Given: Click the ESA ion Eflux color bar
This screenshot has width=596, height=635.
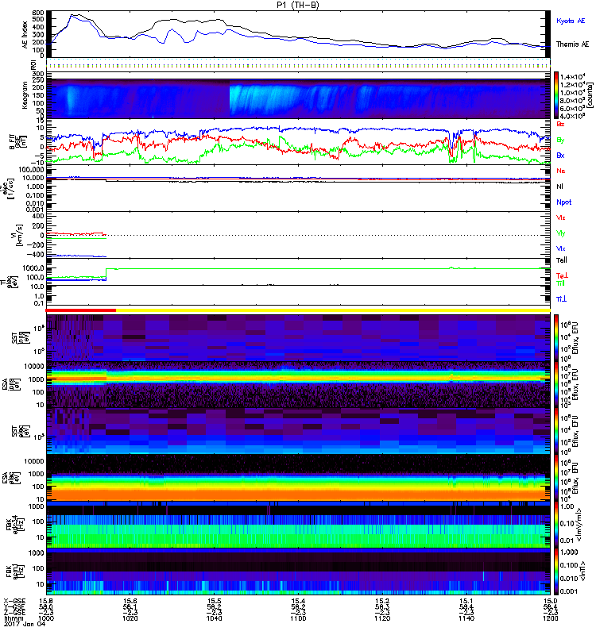Looking at the screenshot, I should click(x=556, y=384).
